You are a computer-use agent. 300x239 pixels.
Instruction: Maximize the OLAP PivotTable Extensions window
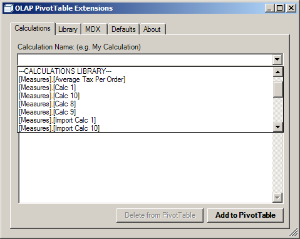[280, 8]
